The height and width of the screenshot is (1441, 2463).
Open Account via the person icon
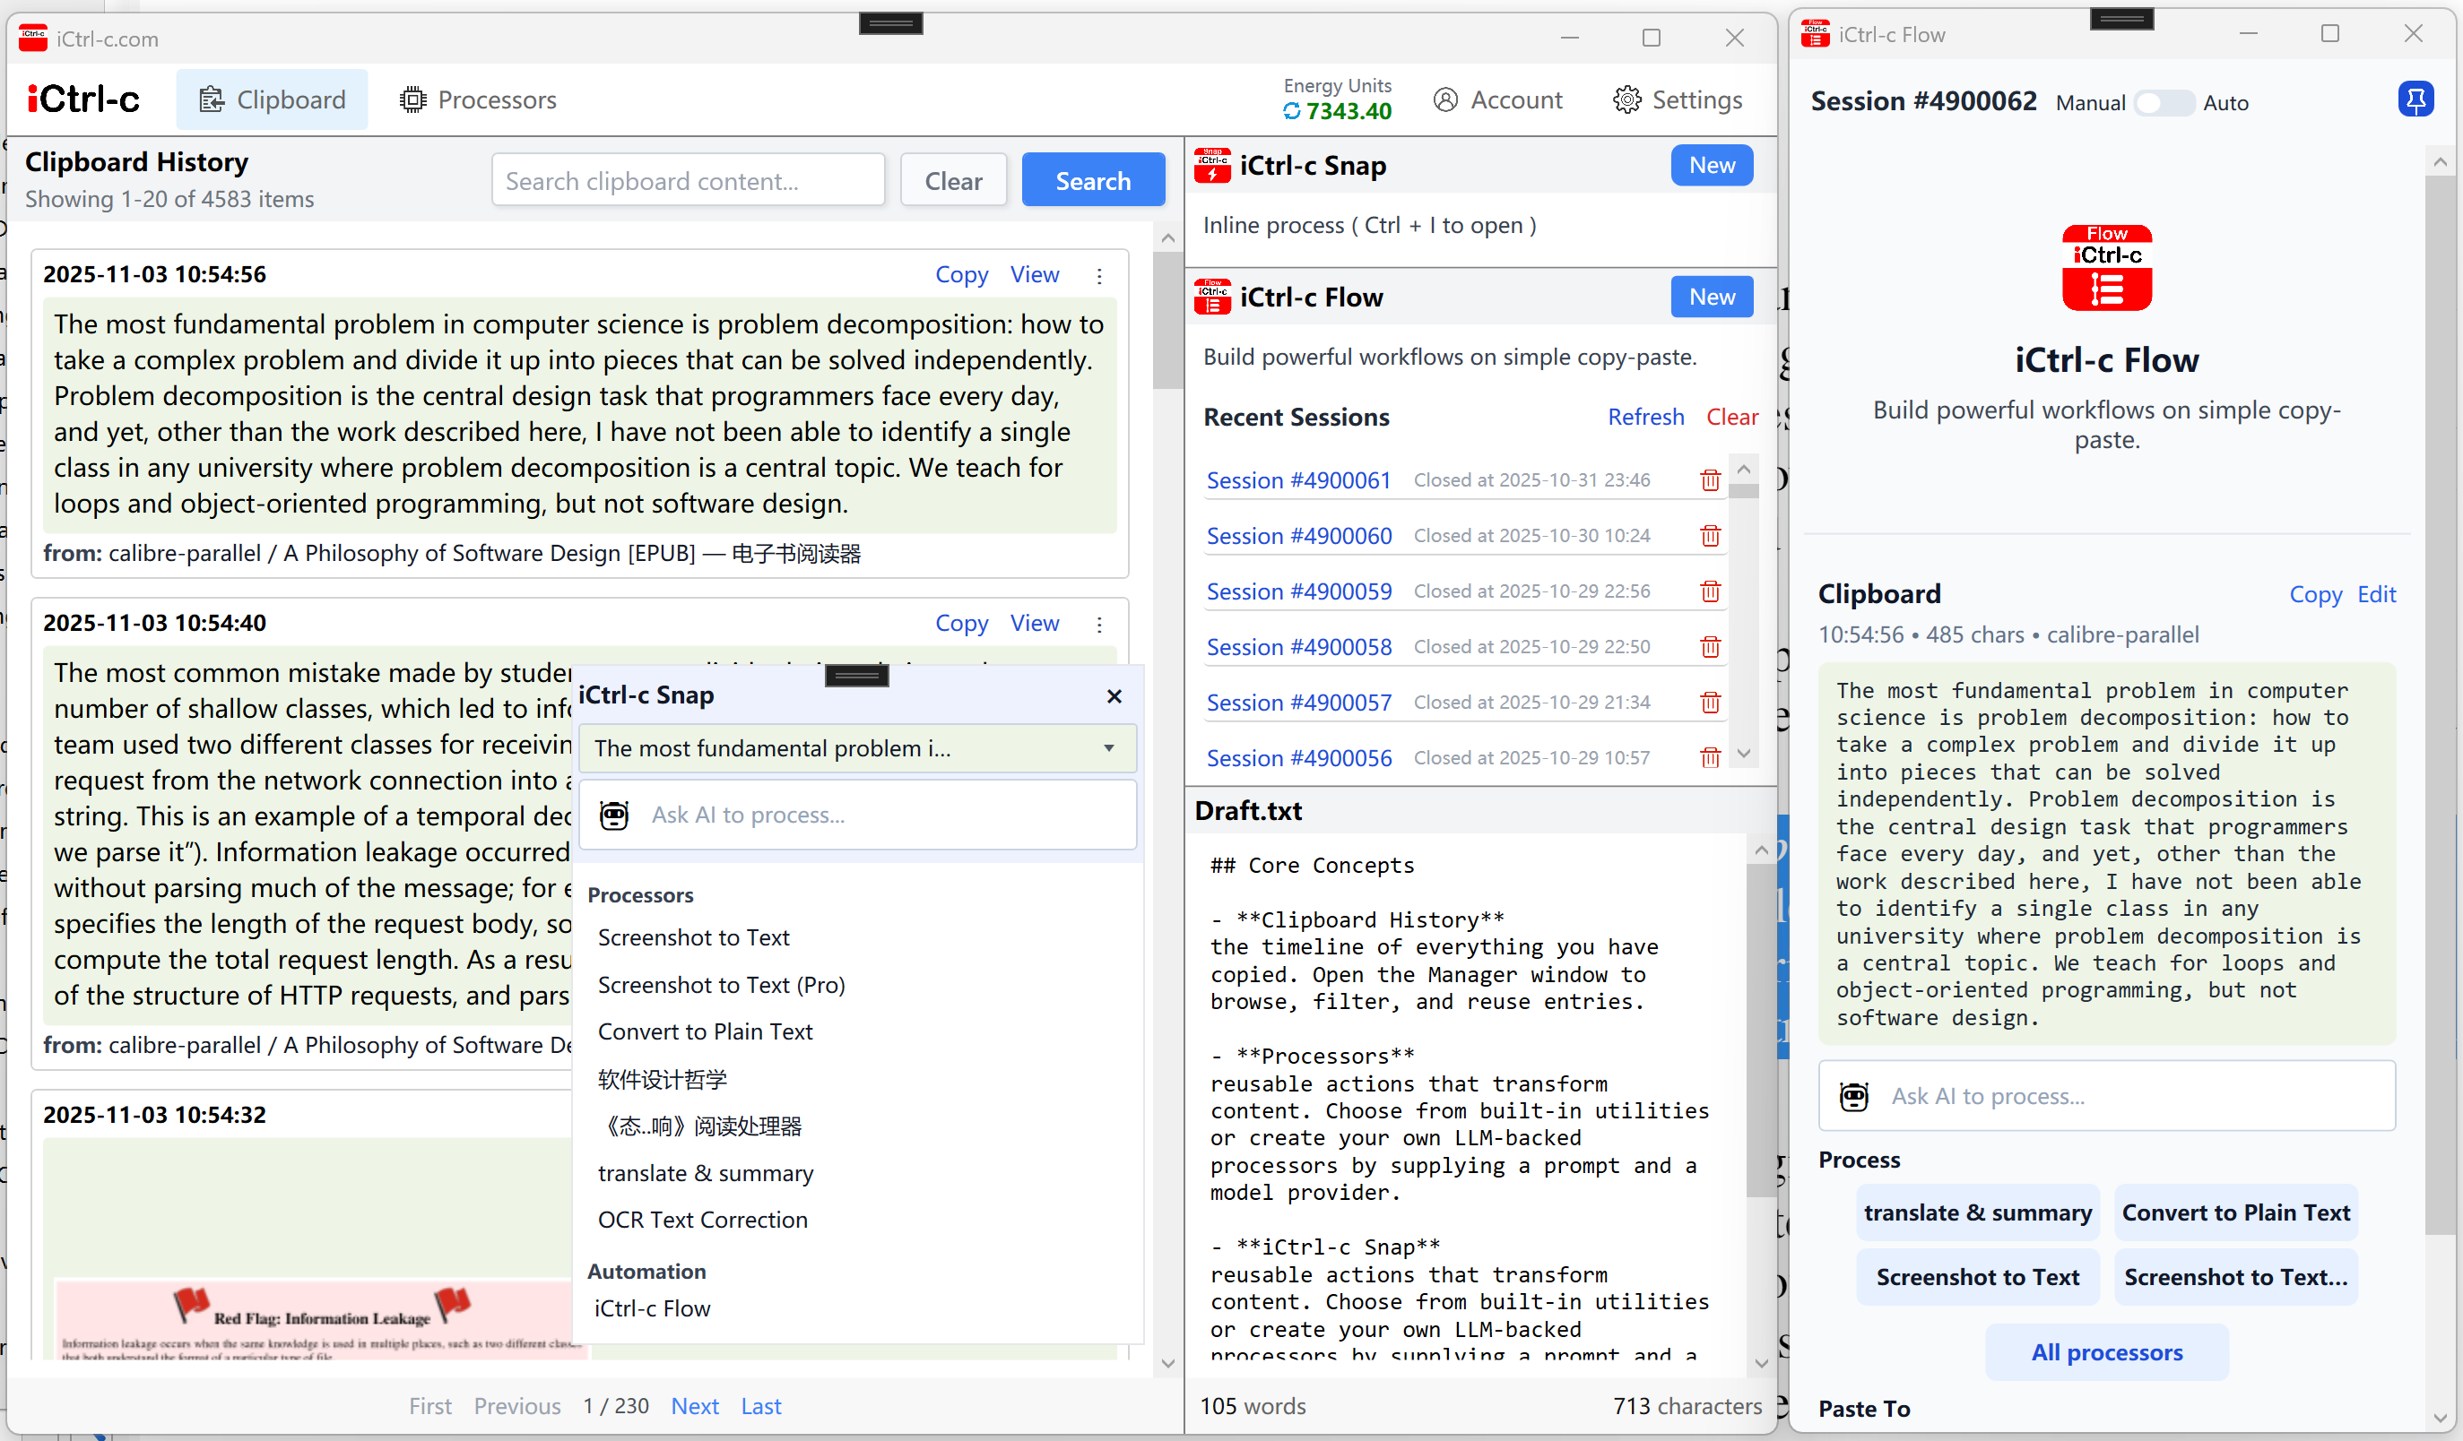(1446, 99)
